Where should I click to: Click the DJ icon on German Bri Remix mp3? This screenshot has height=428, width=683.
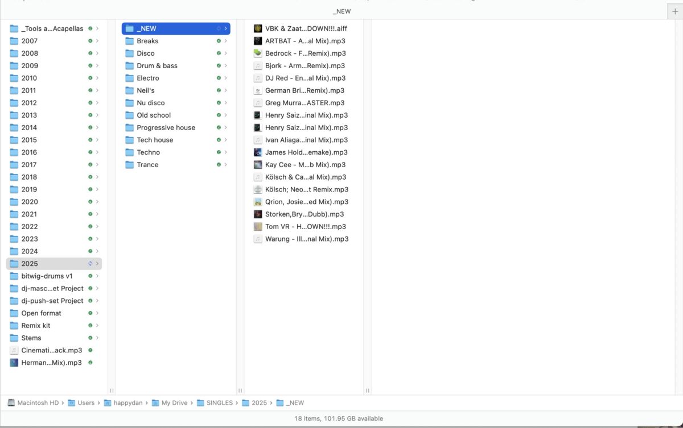[257, 90]
